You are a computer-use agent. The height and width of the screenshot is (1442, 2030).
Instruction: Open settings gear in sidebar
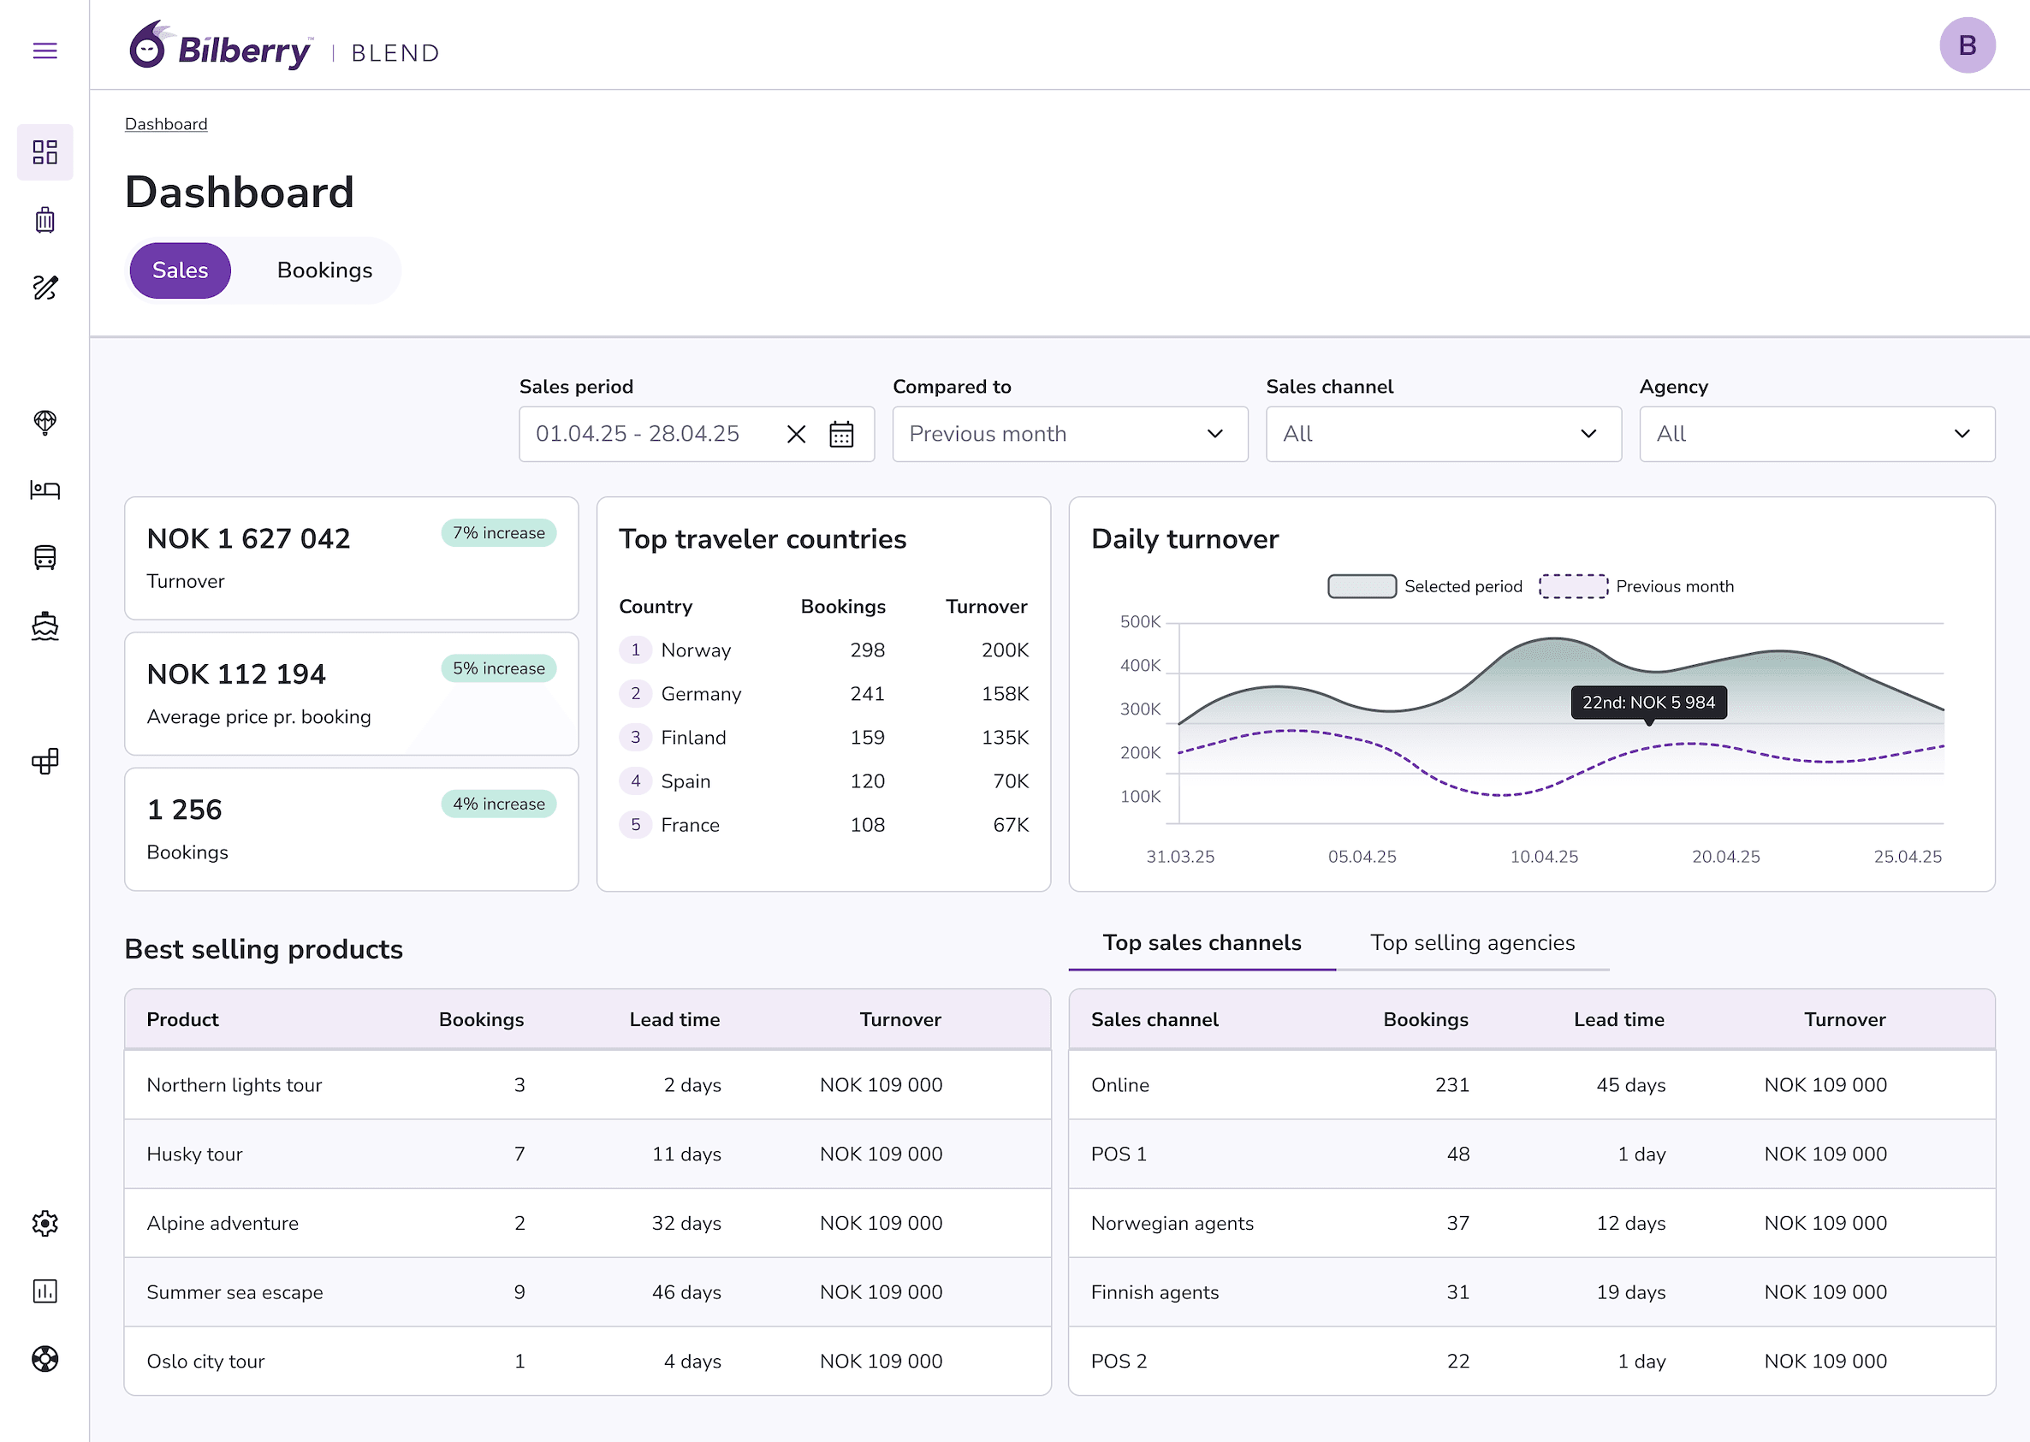click(45, 1224)
